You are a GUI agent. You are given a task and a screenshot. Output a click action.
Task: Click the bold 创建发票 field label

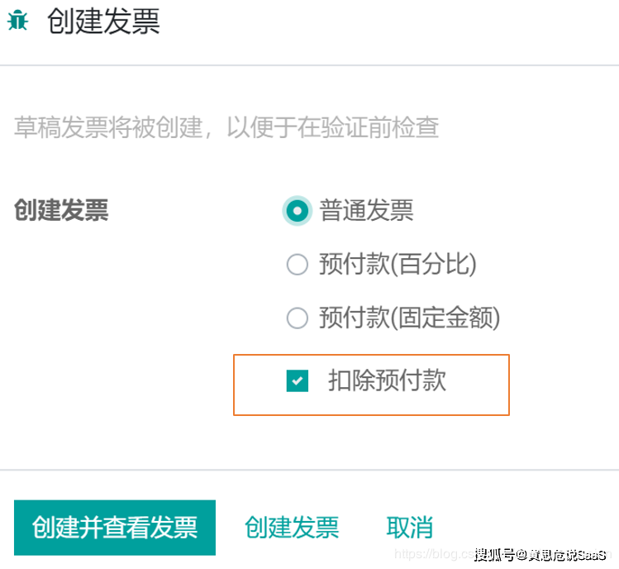(61, 211)
